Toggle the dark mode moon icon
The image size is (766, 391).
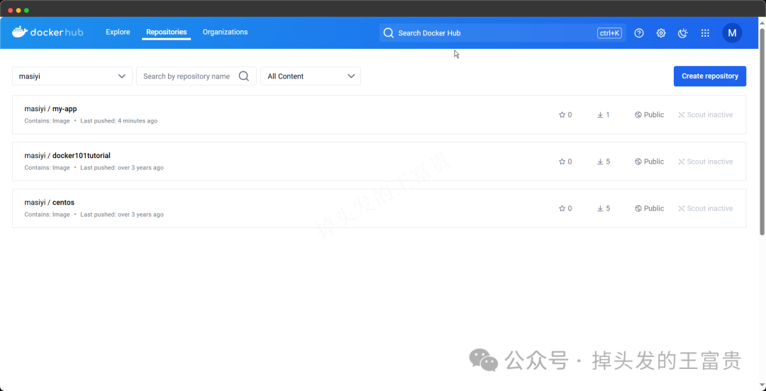click(683, 33)
